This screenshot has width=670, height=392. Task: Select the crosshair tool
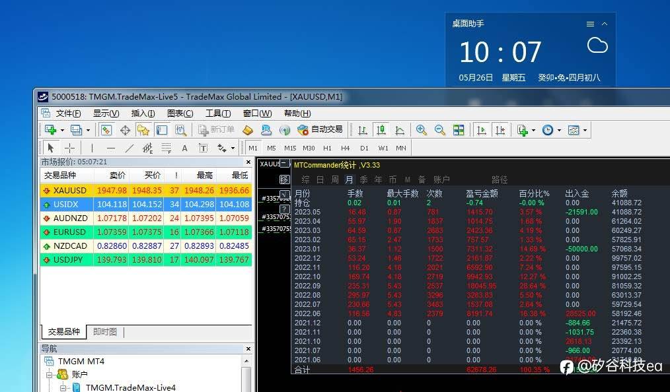69,148
